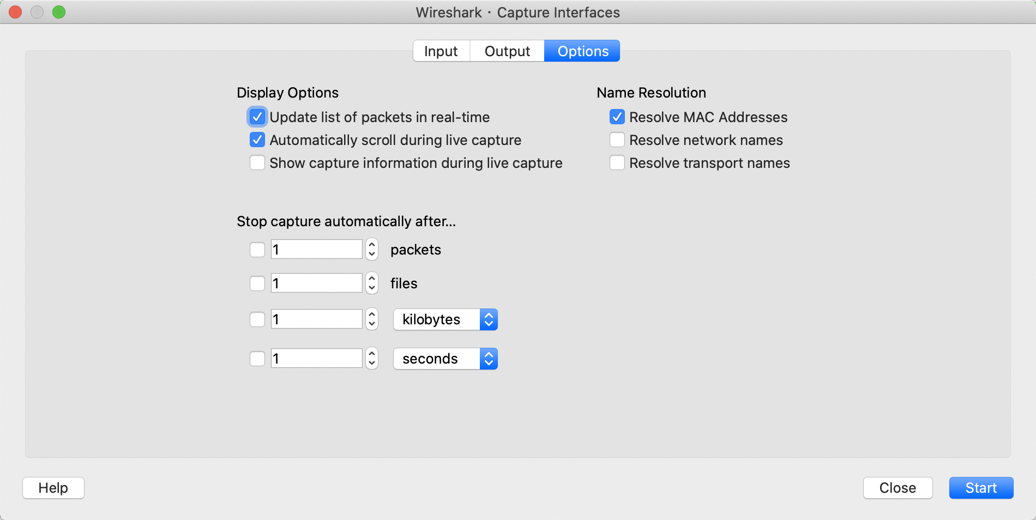Switch to the Output tab
Image resolution: width=1036 pixels, height=520 pixels.
(x=507, y=51)
